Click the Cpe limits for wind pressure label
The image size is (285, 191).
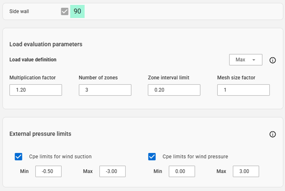pyautogui.click(x=195, y=156)
